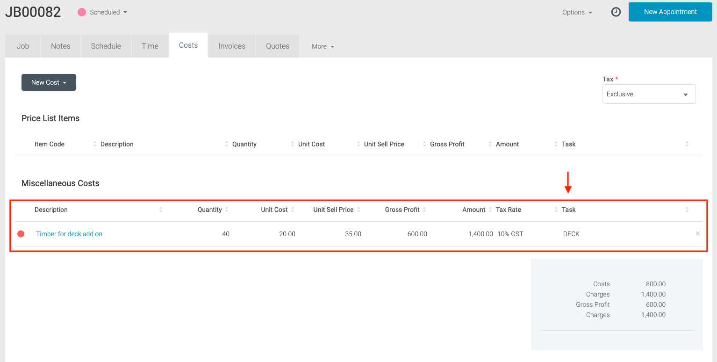Sort Miscellaneous Costs by Tax Rate

pyautogui.click(x=509, y=210)
